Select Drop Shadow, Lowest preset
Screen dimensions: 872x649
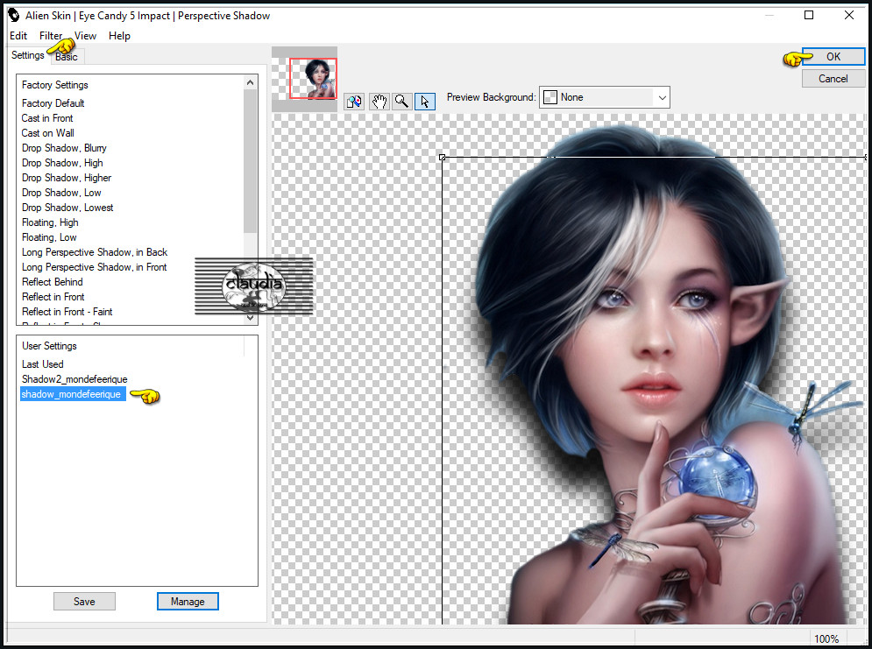(67, 208)
